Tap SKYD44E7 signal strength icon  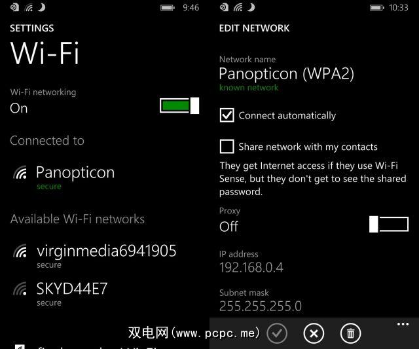[20, 289]
